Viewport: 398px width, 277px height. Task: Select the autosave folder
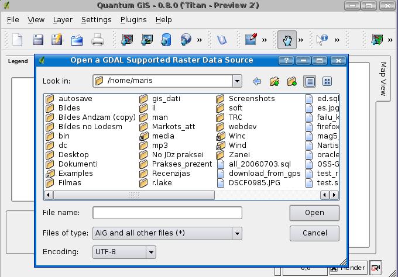[x=69, y=99]
